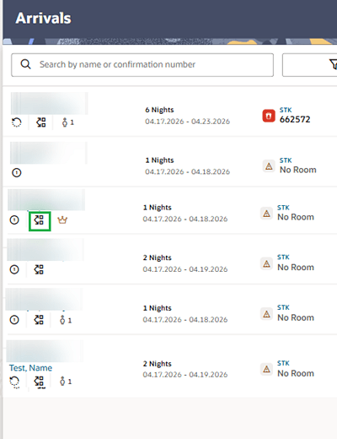Click the guest count icon in first row
The image size is (337, 439).
pyautogui.click(x=67, y=122)
